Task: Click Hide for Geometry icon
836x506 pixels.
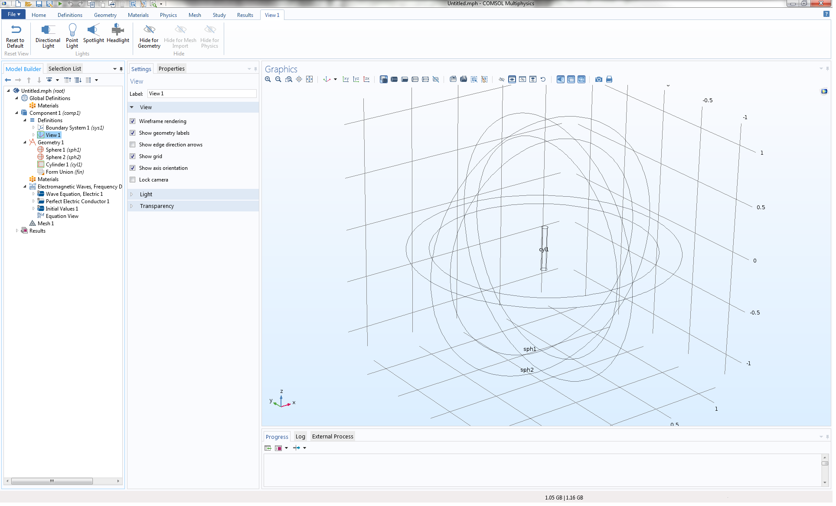Action: (149, 30)
